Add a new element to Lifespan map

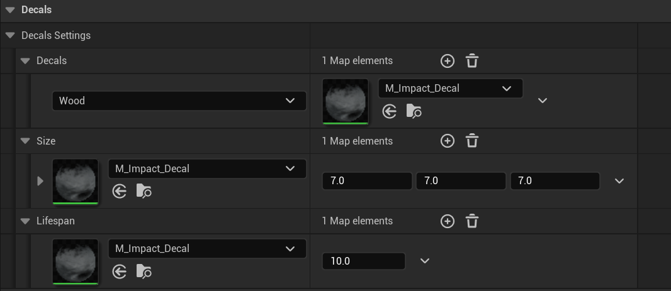click(447, 221)
